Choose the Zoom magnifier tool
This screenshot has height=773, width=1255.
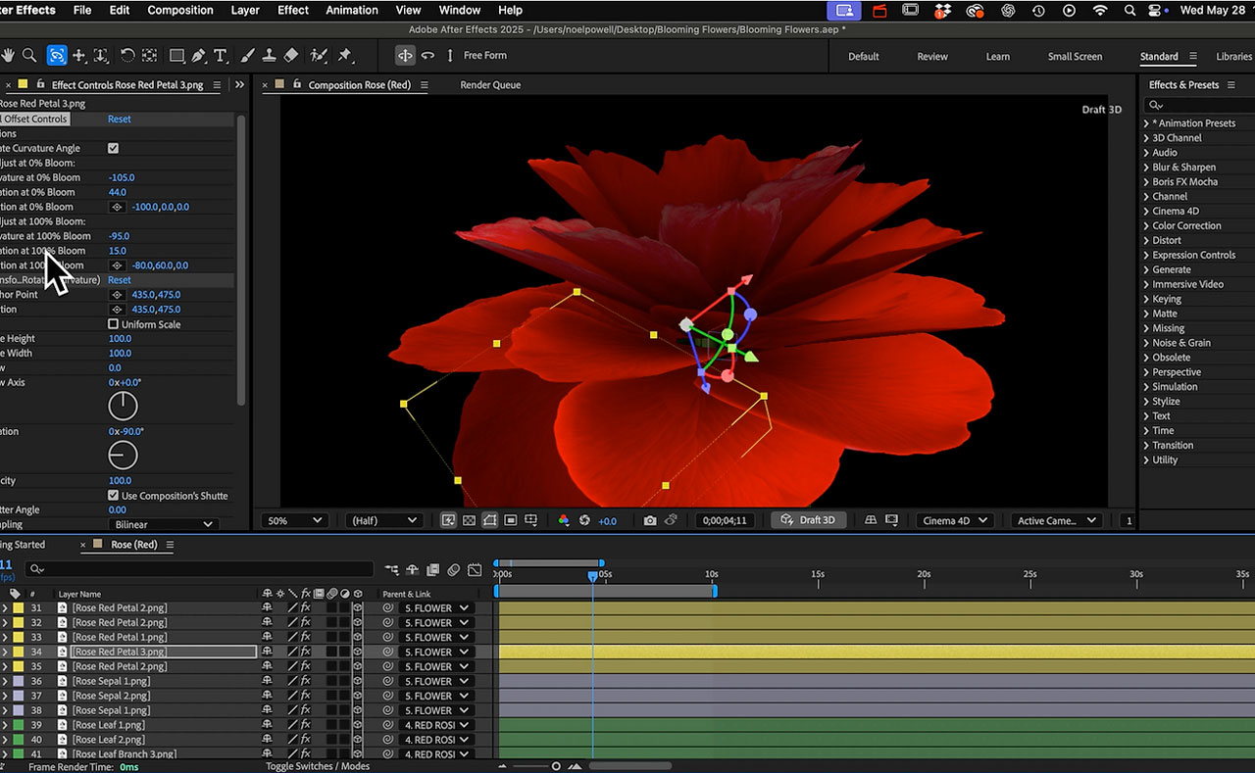tap(30, 56)
